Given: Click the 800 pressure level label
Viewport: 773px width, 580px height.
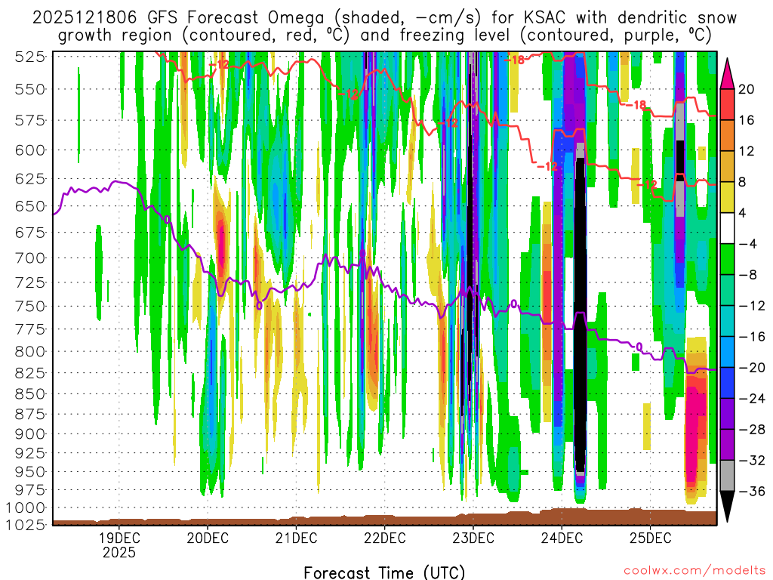Looking at the screenshot, I should [x=30, y=352].
